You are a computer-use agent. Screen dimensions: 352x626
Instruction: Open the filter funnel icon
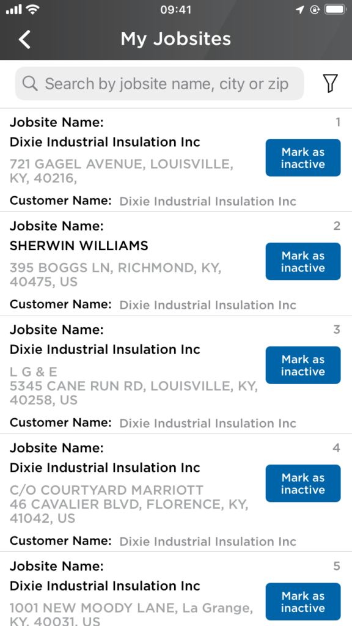click(330, 83)
